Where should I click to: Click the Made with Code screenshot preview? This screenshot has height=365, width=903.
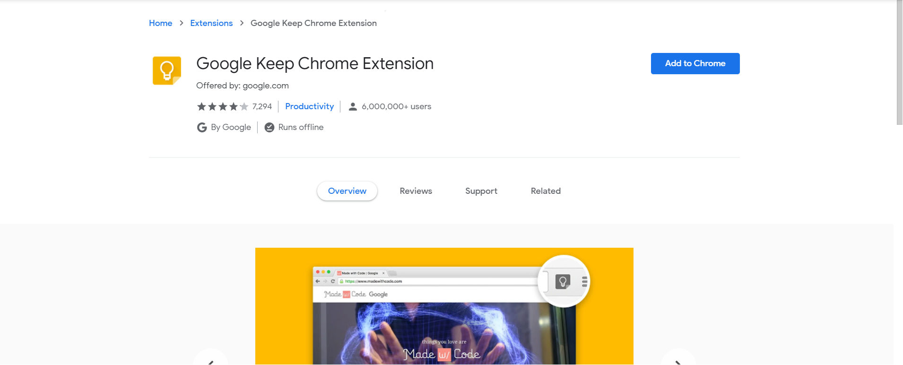(444, 306)
